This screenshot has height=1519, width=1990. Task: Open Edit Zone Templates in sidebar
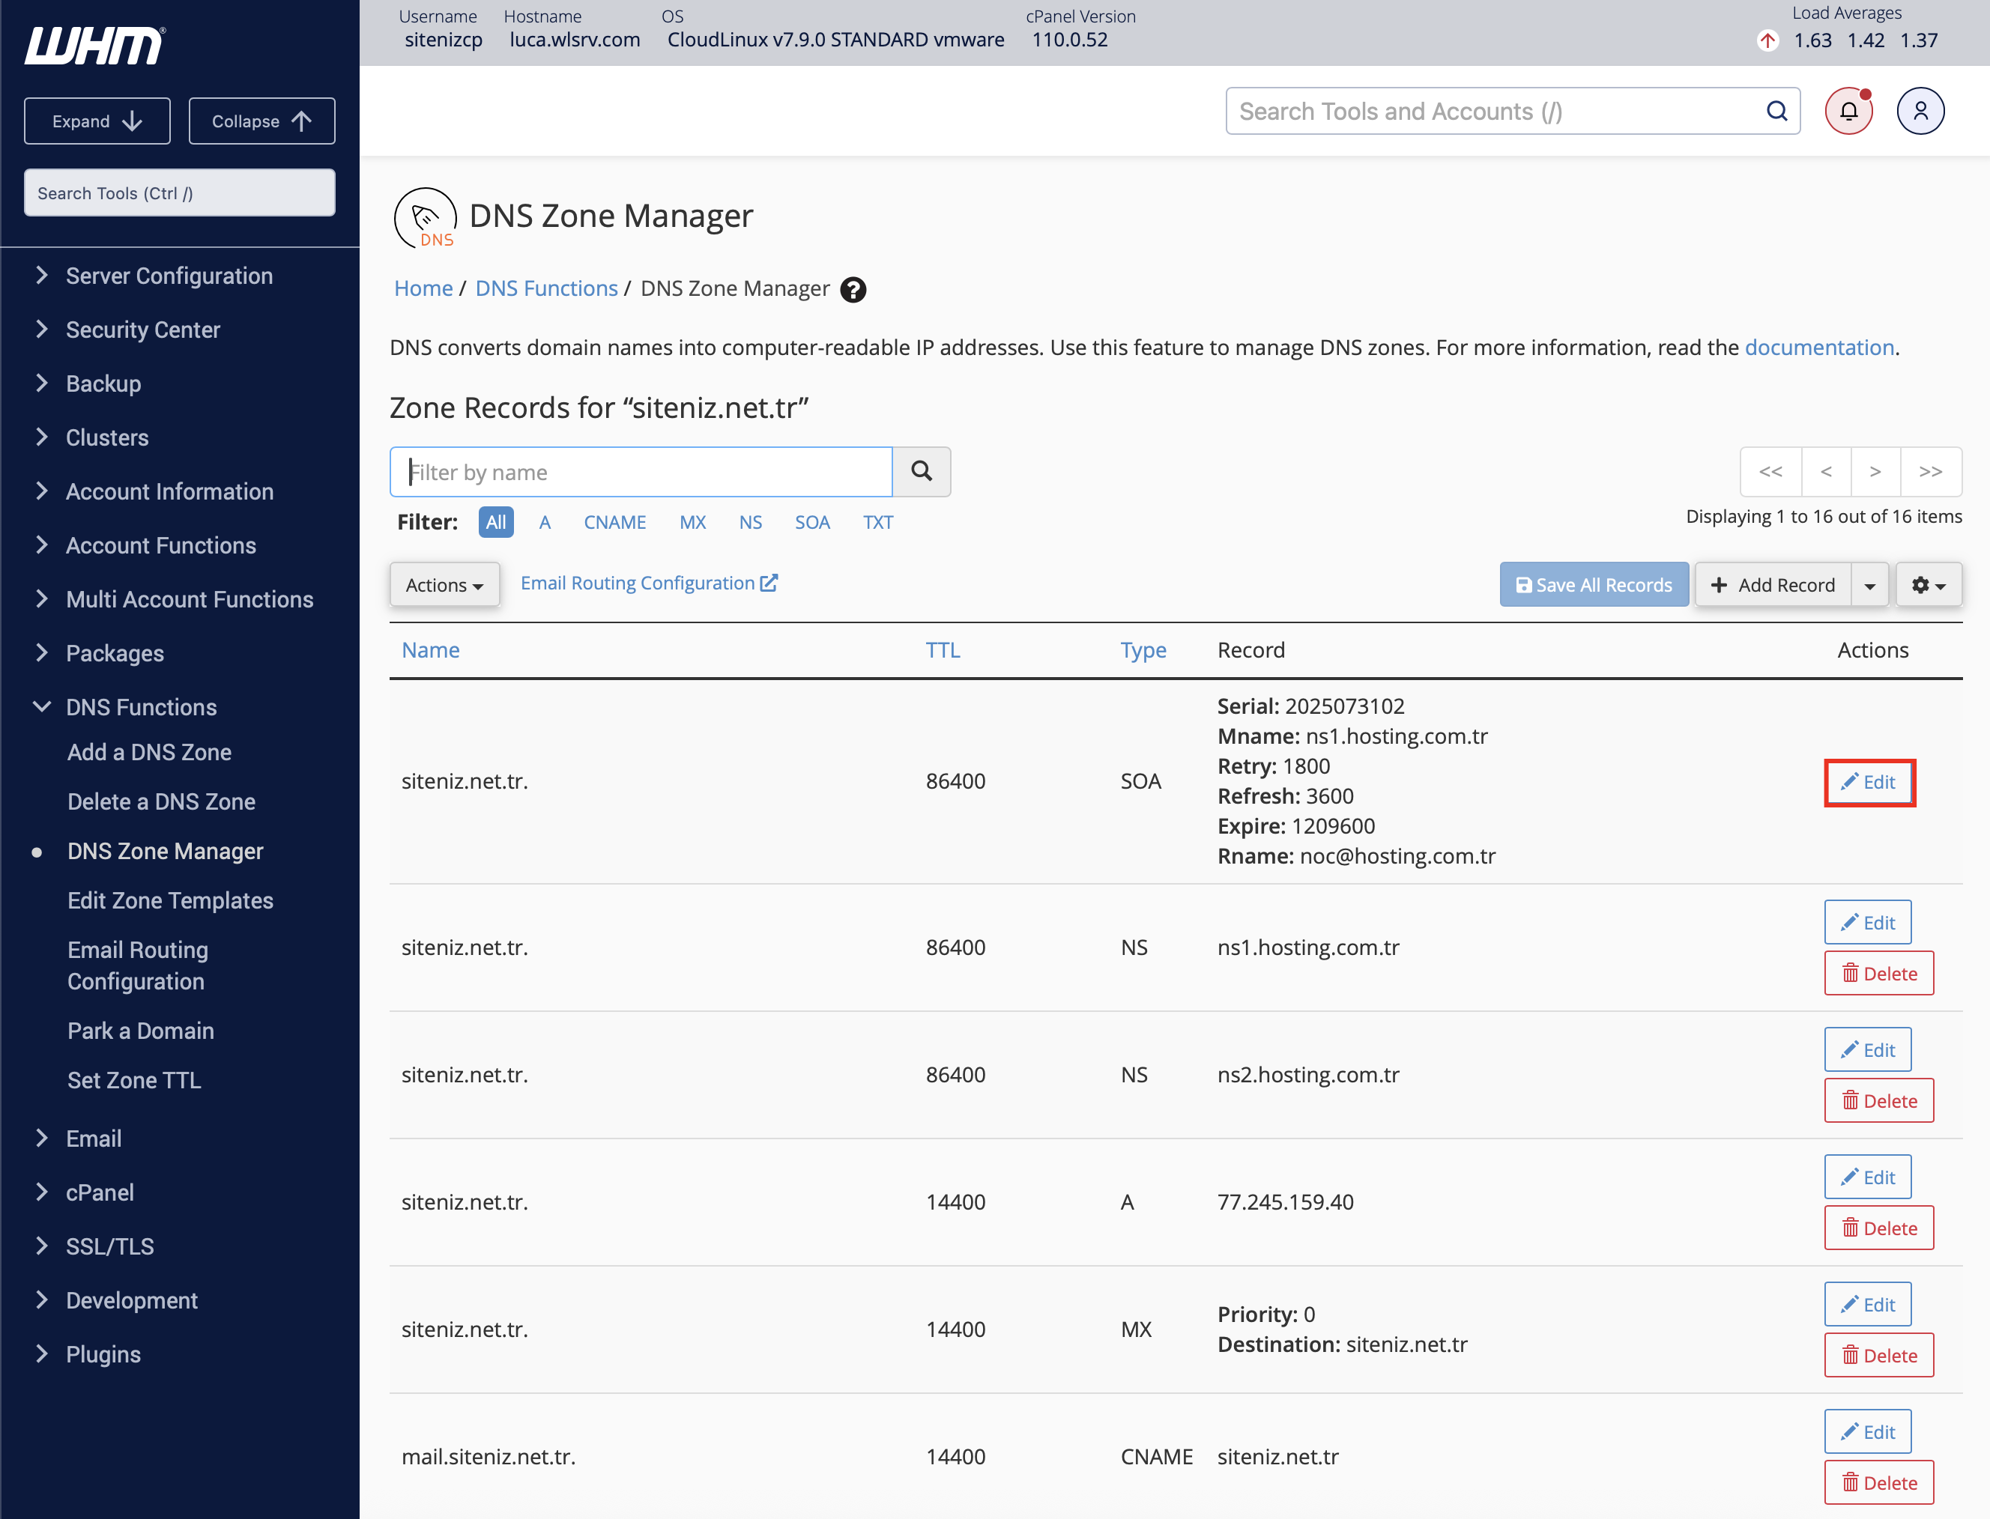pos(170,900)
